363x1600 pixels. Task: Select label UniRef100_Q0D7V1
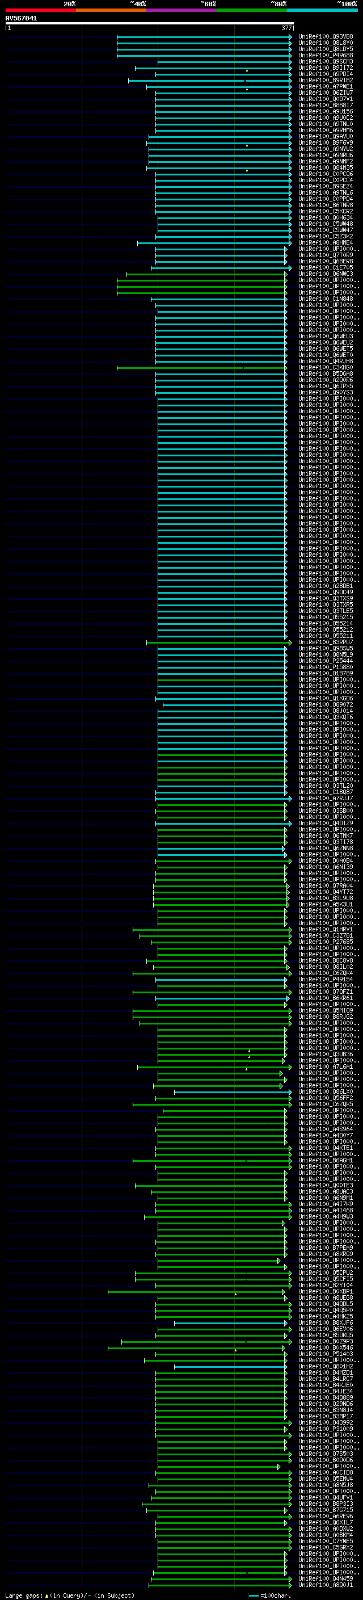326,99
